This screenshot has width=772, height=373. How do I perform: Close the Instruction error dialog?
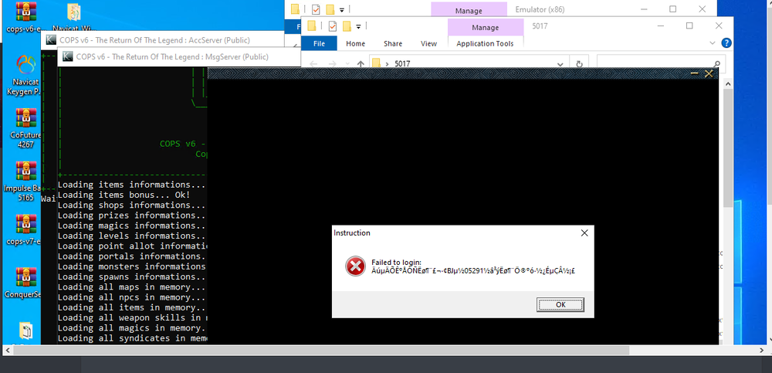coord(584,232)
